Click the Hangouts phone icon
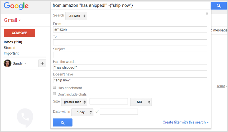The image size is (228, 132). pyautogui.click(x=25, y=118)
